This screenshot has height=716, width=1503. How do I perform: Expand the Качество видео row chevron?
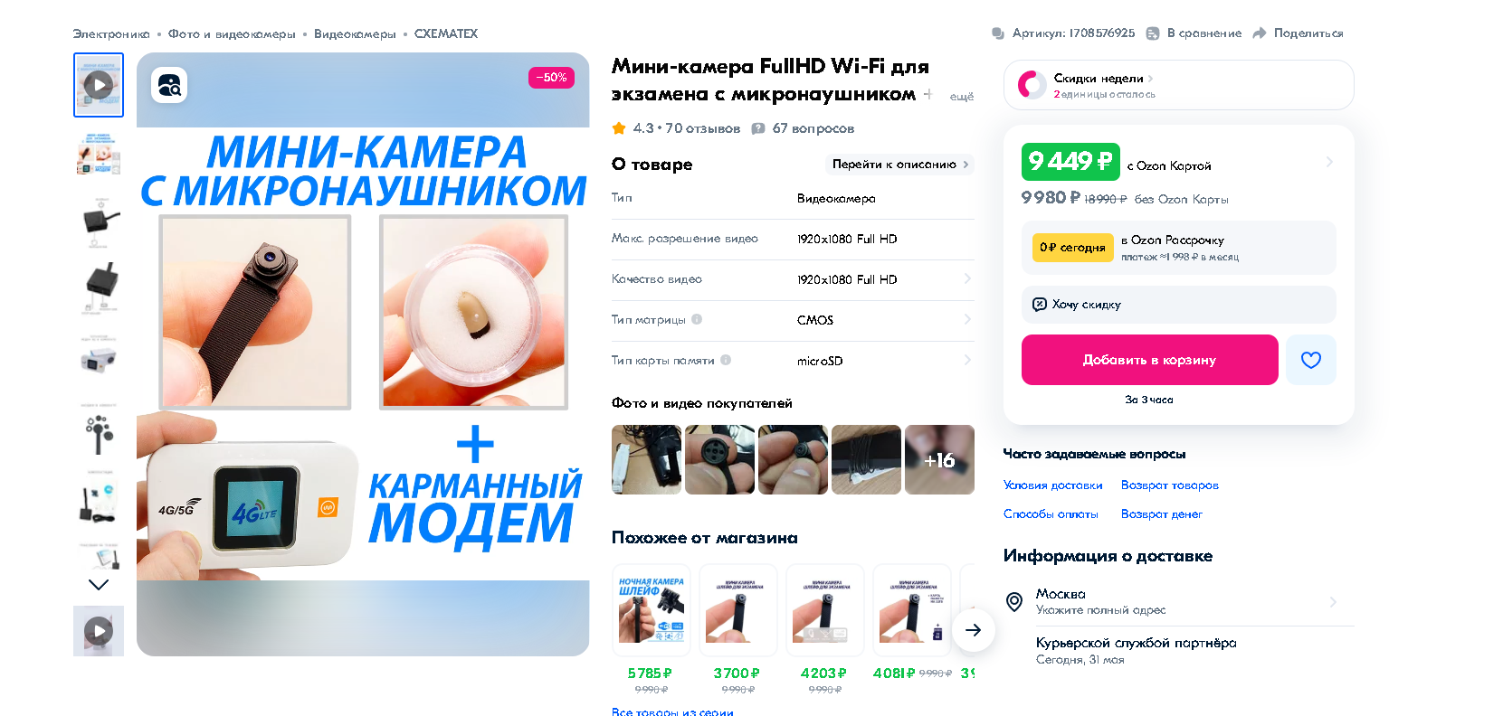point(967,278)
